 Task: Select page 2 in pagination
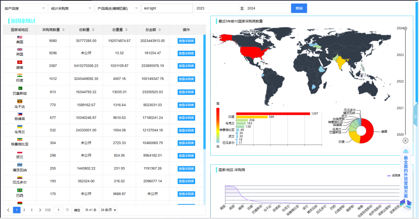(24, 210)
